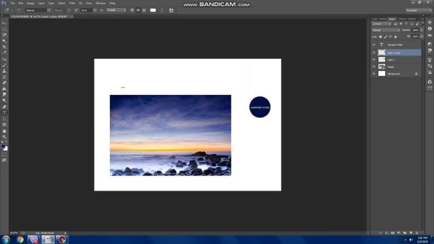This screenshot has width=434, height=244.
Task: Open the text color swatch
Action: click(x=153, y=10)
